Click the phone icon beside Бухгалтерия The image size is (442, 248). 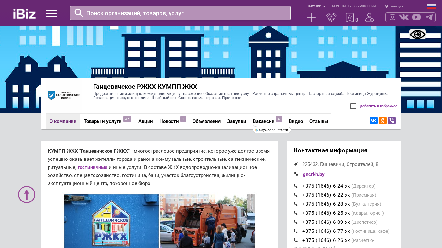pos(296,204)
